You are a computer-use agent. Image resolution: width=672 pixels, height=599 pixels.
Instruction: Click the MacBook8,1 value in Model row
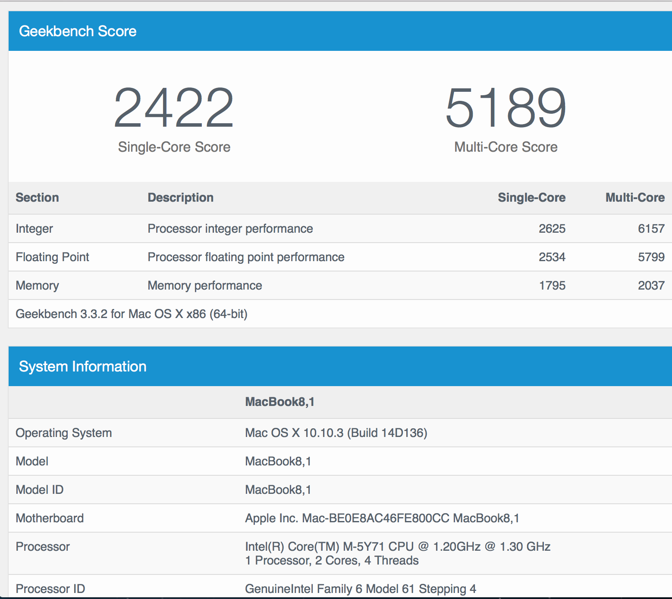coord(278,462)
